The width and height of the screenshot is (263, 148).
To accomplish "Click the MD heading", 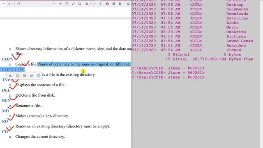I will pos(5,111).
